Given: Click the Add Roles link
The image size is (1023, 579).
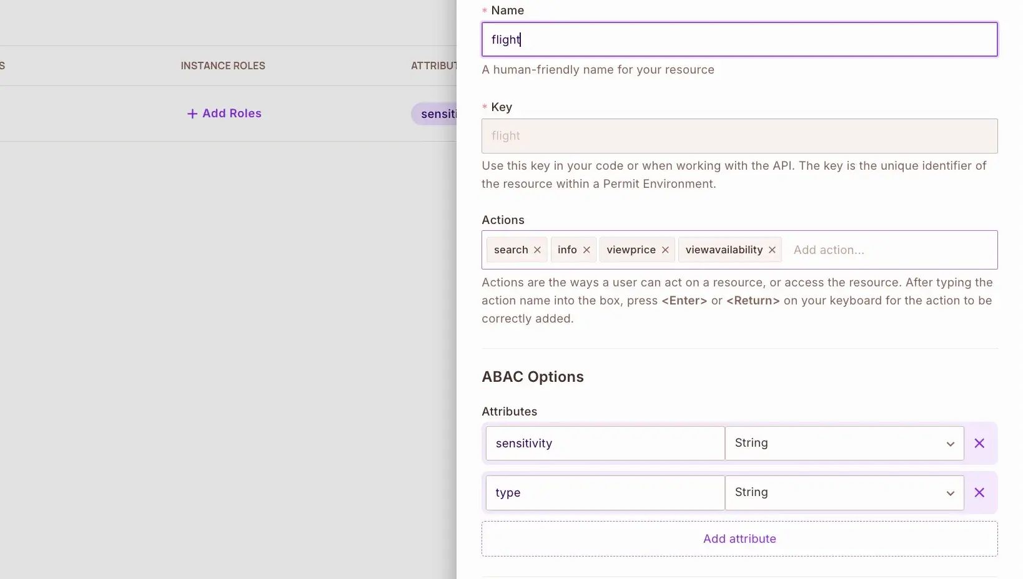Looking at the screenshot, I should pos(232,114).
